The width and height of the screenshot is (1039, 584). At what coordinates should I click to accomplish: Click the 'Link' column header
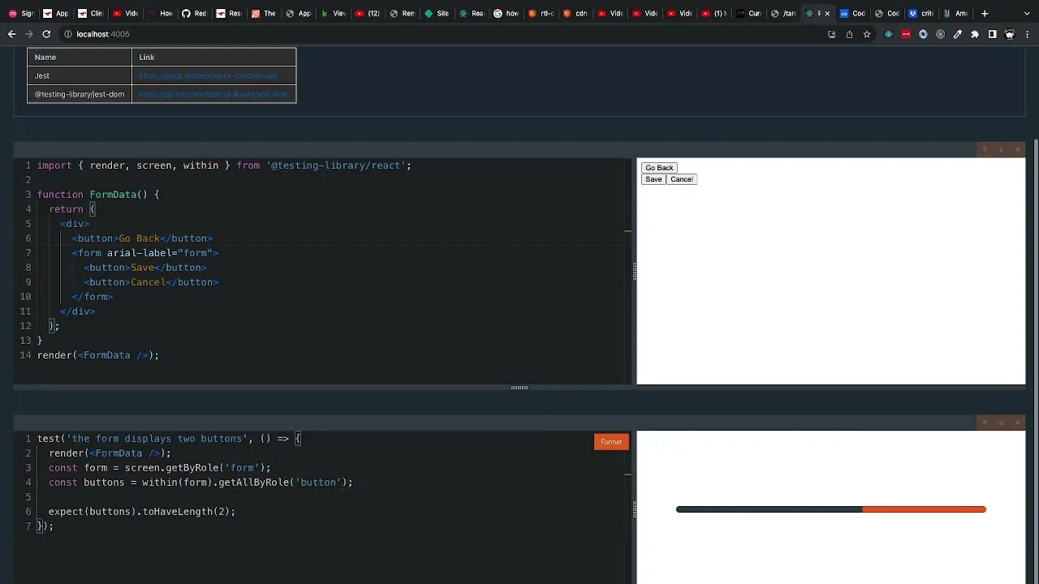tap(214, 57)
